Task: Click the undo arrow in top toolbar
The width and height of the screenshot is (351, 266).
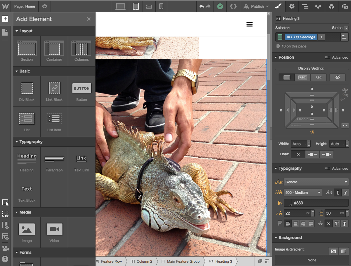Action: 202,6
